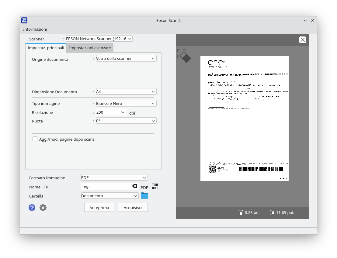Open the Scanner selection dropdown
The height and width of the screenshot is (258, 337).
99,39
